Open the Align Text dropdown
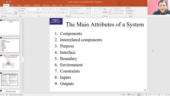Screen dimensions: 170x96 coord(74,11)
